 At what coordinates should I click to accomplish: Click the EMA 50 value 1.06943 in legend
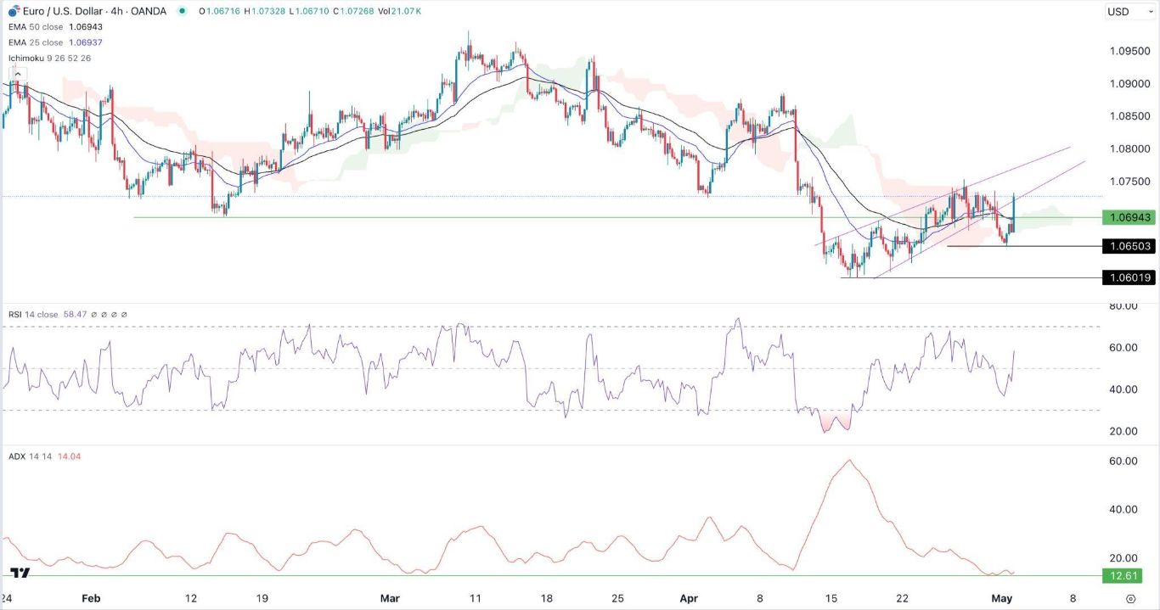pos(86,28)
